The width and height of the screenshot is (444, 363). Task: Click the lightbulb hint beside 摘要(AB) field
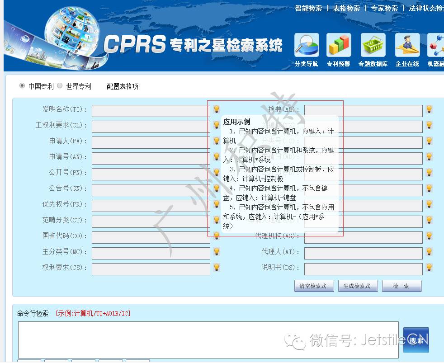[x=429, y=109]
